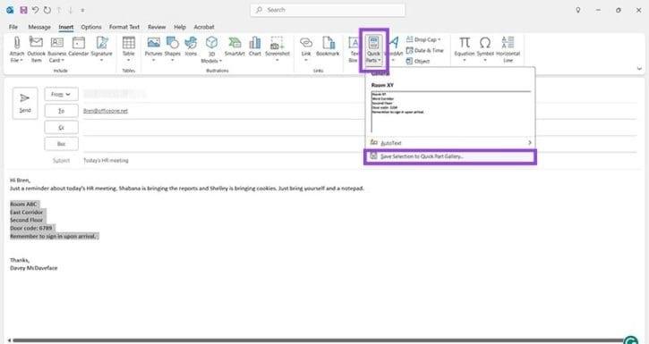Click in the Search box
Image resolution: width=649 pixels, height=344 pixels.
(x=328, y=10)
